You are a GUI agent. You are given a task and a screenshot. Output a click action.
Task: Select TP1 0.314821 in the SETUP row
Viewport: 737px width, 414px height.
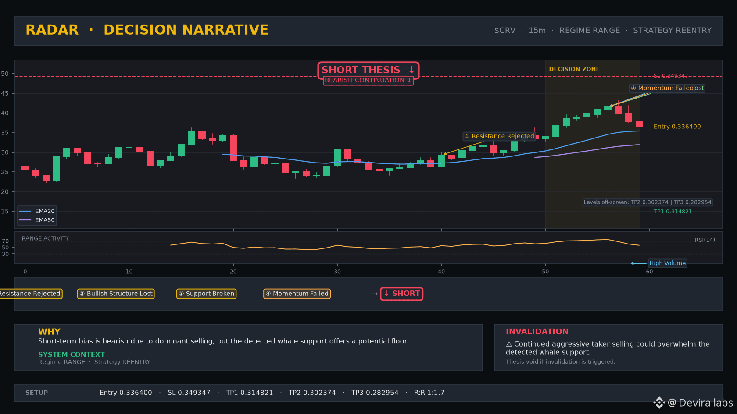point(249,393)
